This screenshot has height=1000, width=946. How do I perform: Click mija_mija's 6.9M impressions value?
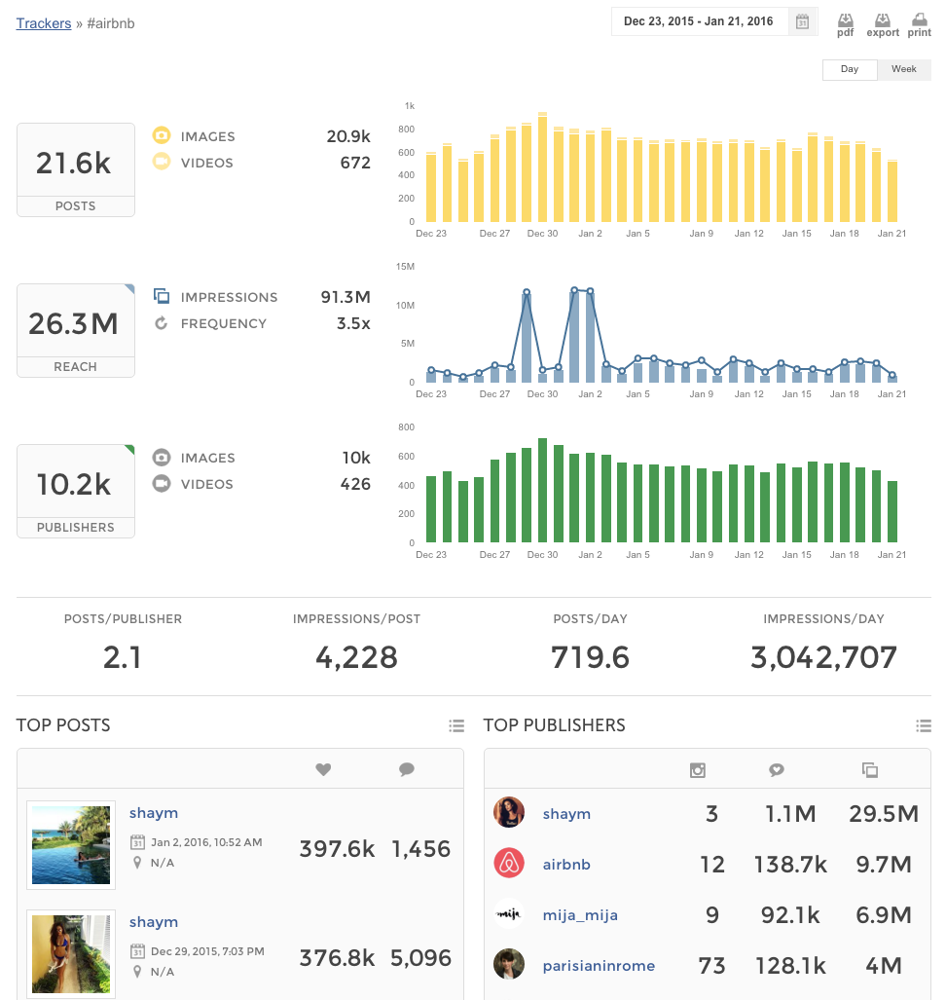tap(884, 916)
